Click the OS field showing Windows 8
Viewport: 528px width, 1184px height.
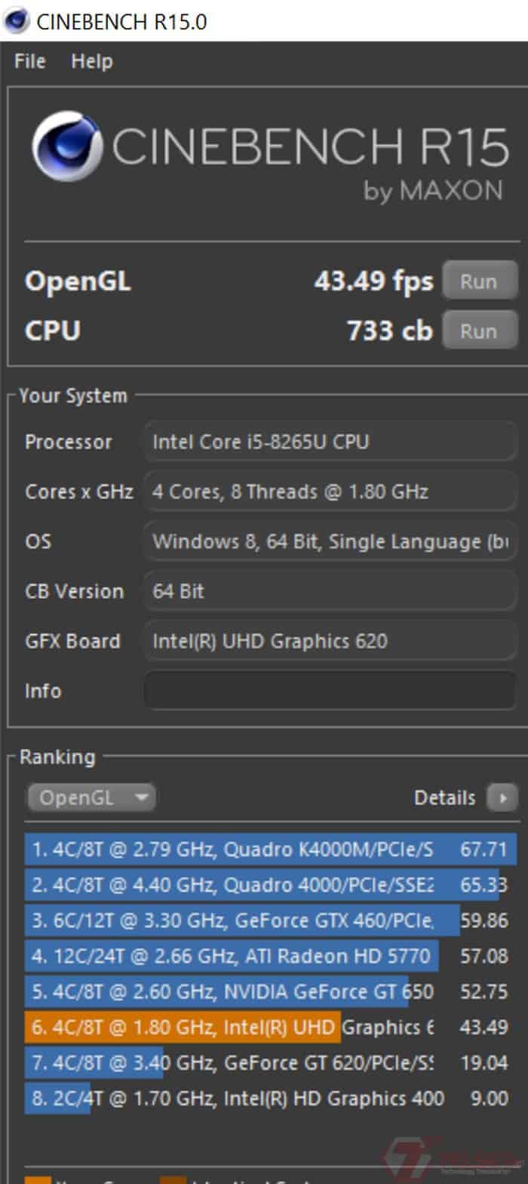pyautogui.click(x=330, y=541)
